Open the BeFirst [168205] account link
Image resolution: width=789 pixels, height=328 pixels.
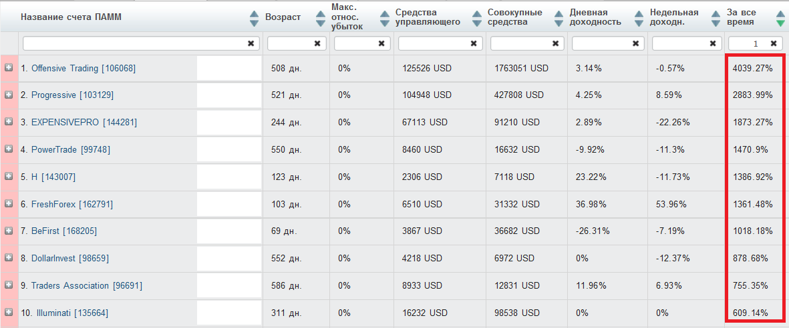(x=64, y=231)
